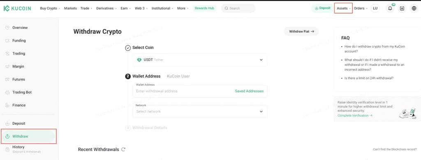Expand the Web 3 menu

tap(141, 8)
